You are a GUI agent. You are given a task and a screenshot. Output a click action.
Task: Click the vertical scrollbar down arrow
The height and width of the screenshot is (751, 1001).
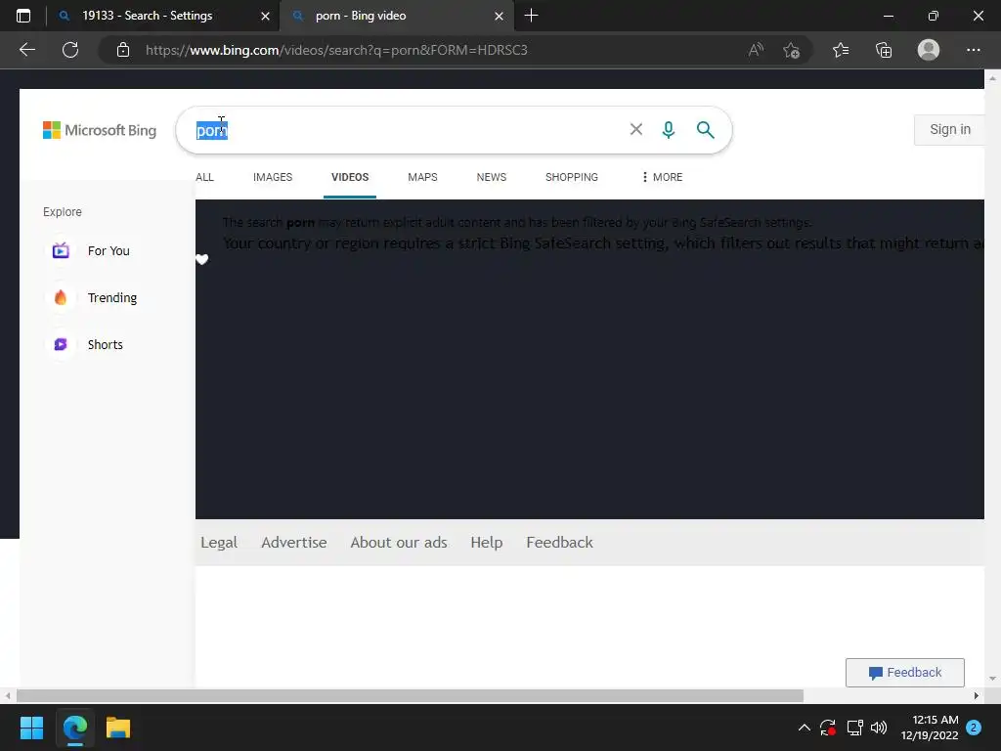pos(992,679)
